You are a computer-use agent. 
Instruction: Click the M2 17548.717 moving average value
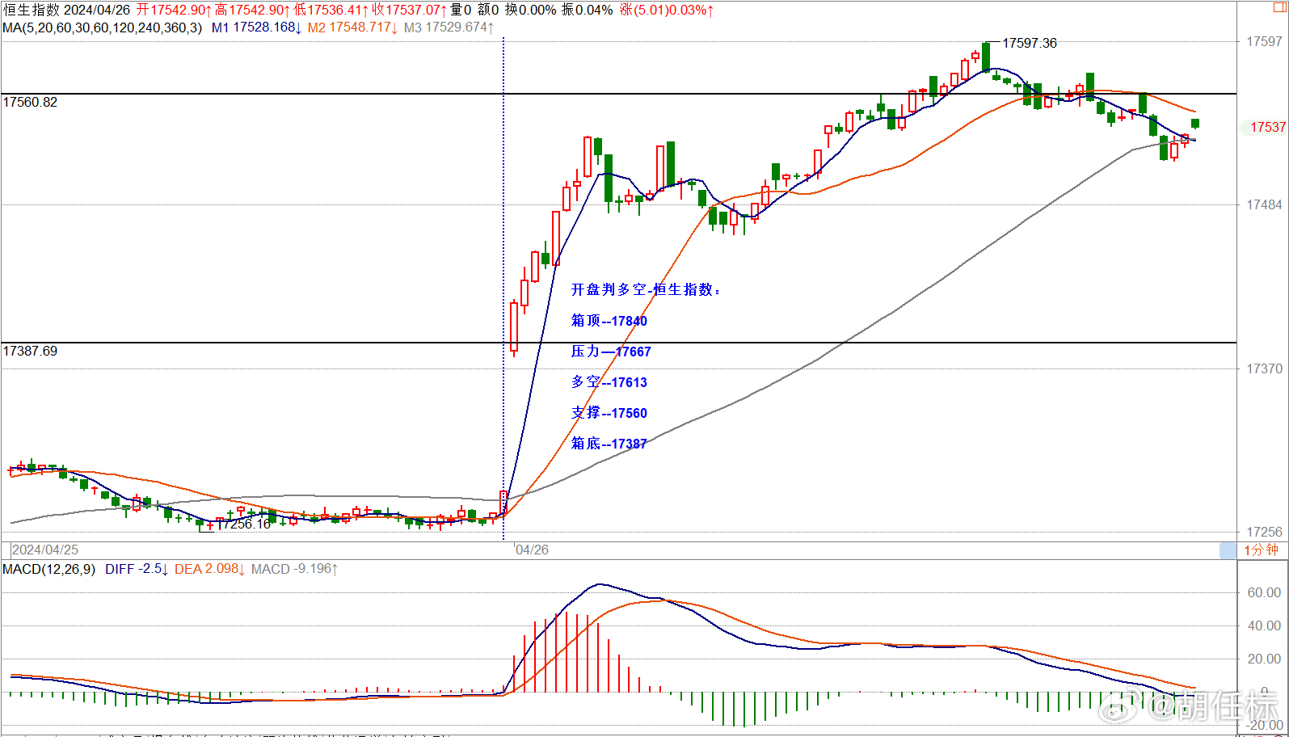point(352,27)
